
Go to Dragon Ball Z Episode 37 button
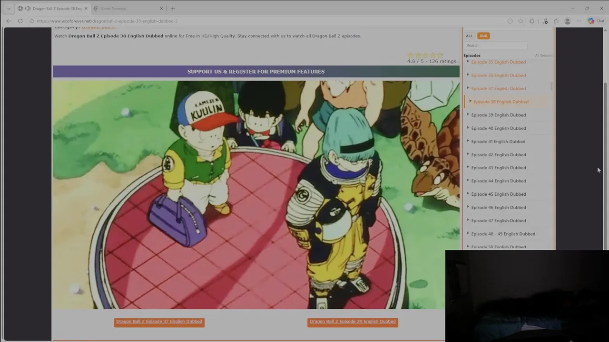pos(159,322)
